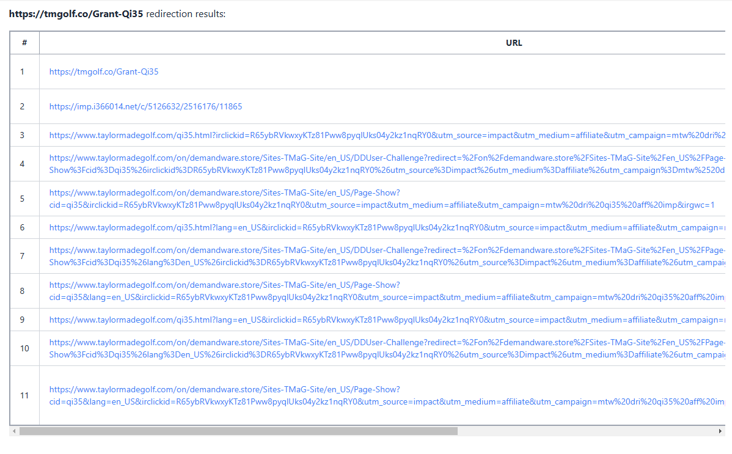The width and height of the screenshot is (732, 454).
Task: Open the qi35.html lang=en_US link in row 6
Action: click(x=387, y=227)
